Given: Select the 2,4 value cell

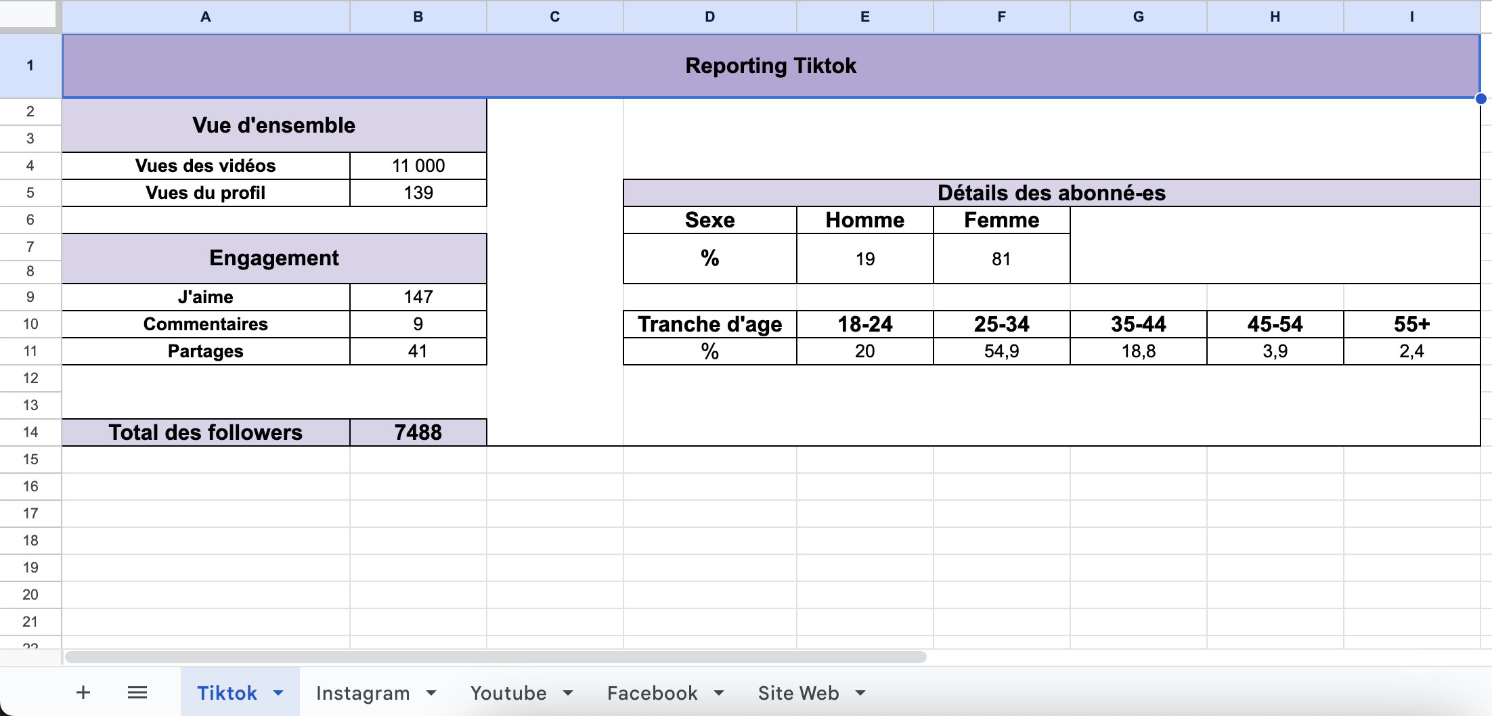Looking at the screenshot, I should pyautogui.click(x=1412, y=351).
